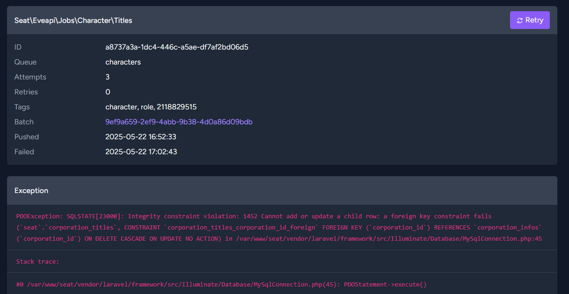Click the Retry button
This screenshot has height=294, width=569.
click(x=530, y=20)
